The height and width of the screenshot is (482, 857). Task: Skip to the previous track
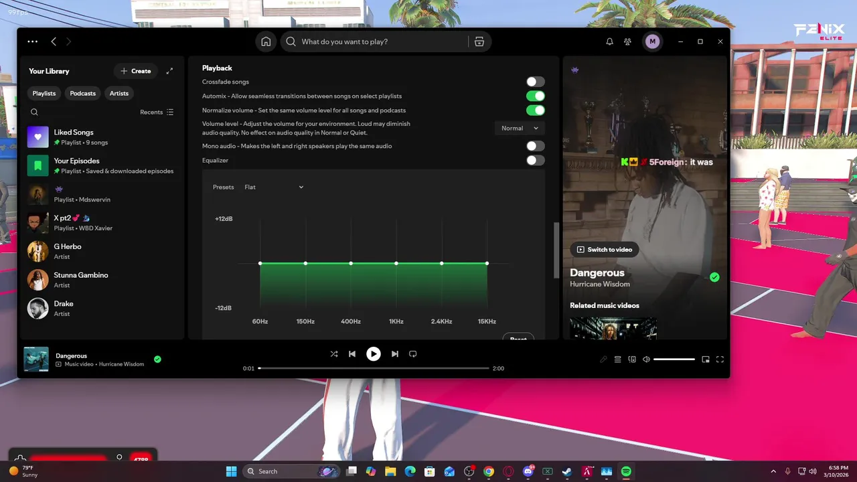tap(352, 353)
